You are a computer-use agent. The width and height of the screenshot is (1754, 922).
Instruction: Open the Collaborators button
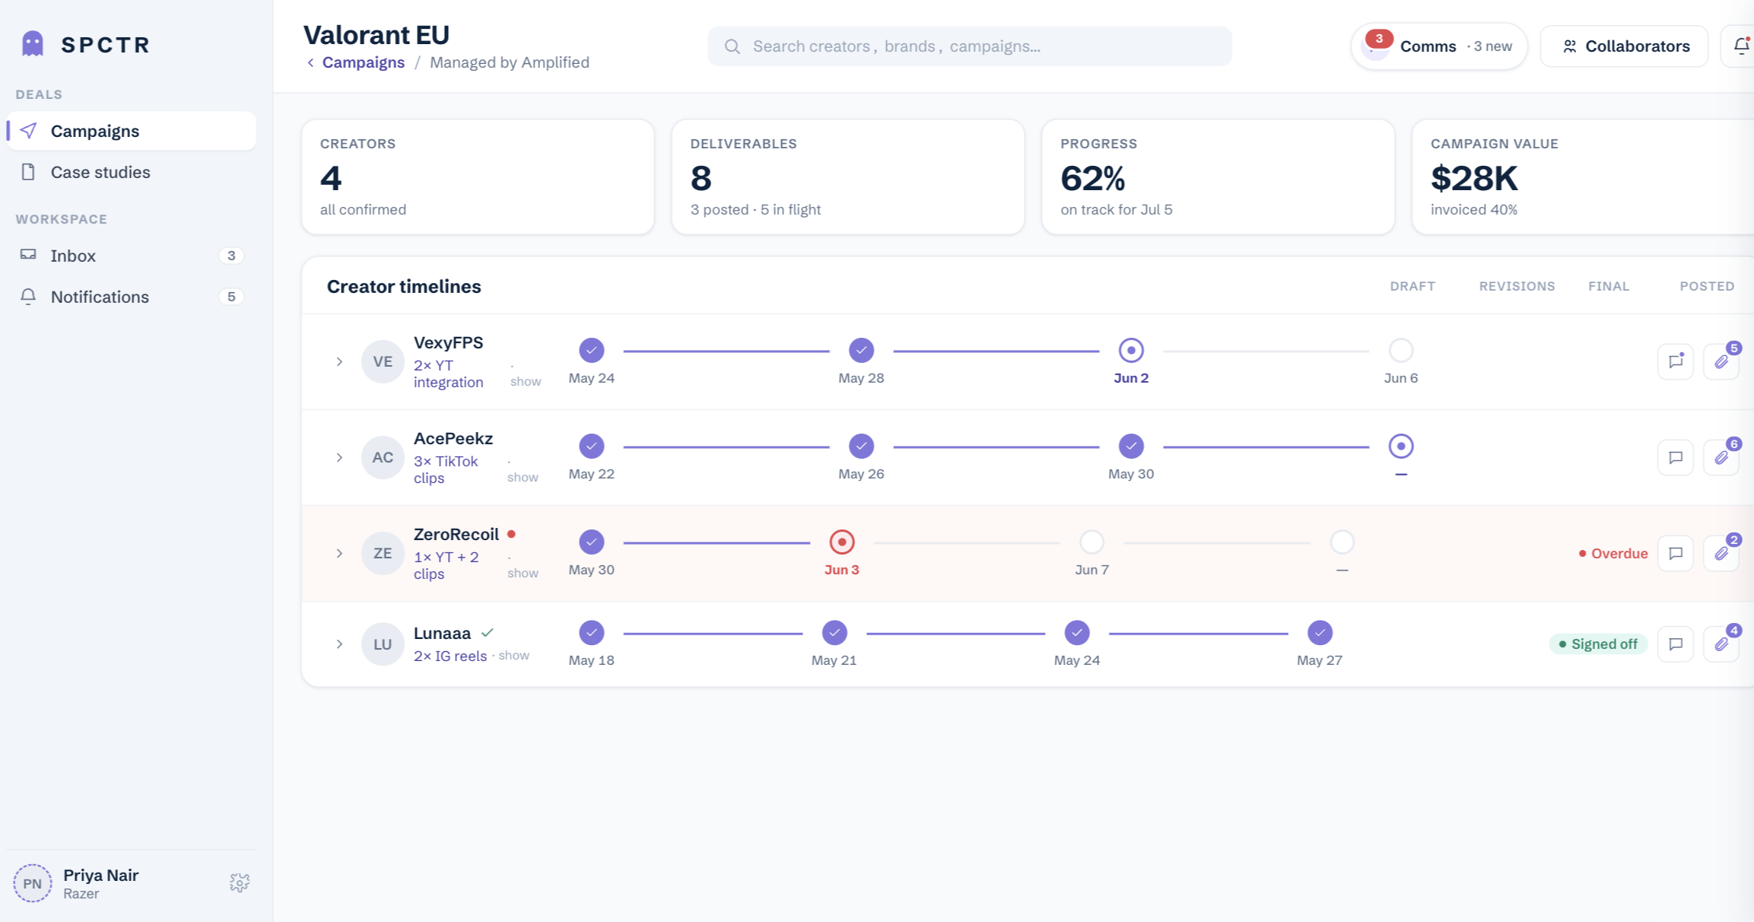(1624, 46)
